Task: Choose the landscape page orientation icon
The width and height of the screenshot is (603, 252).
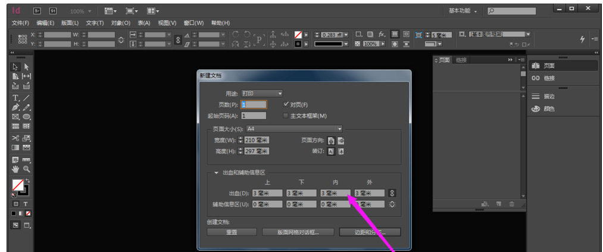Action: [x=340, y=141]
